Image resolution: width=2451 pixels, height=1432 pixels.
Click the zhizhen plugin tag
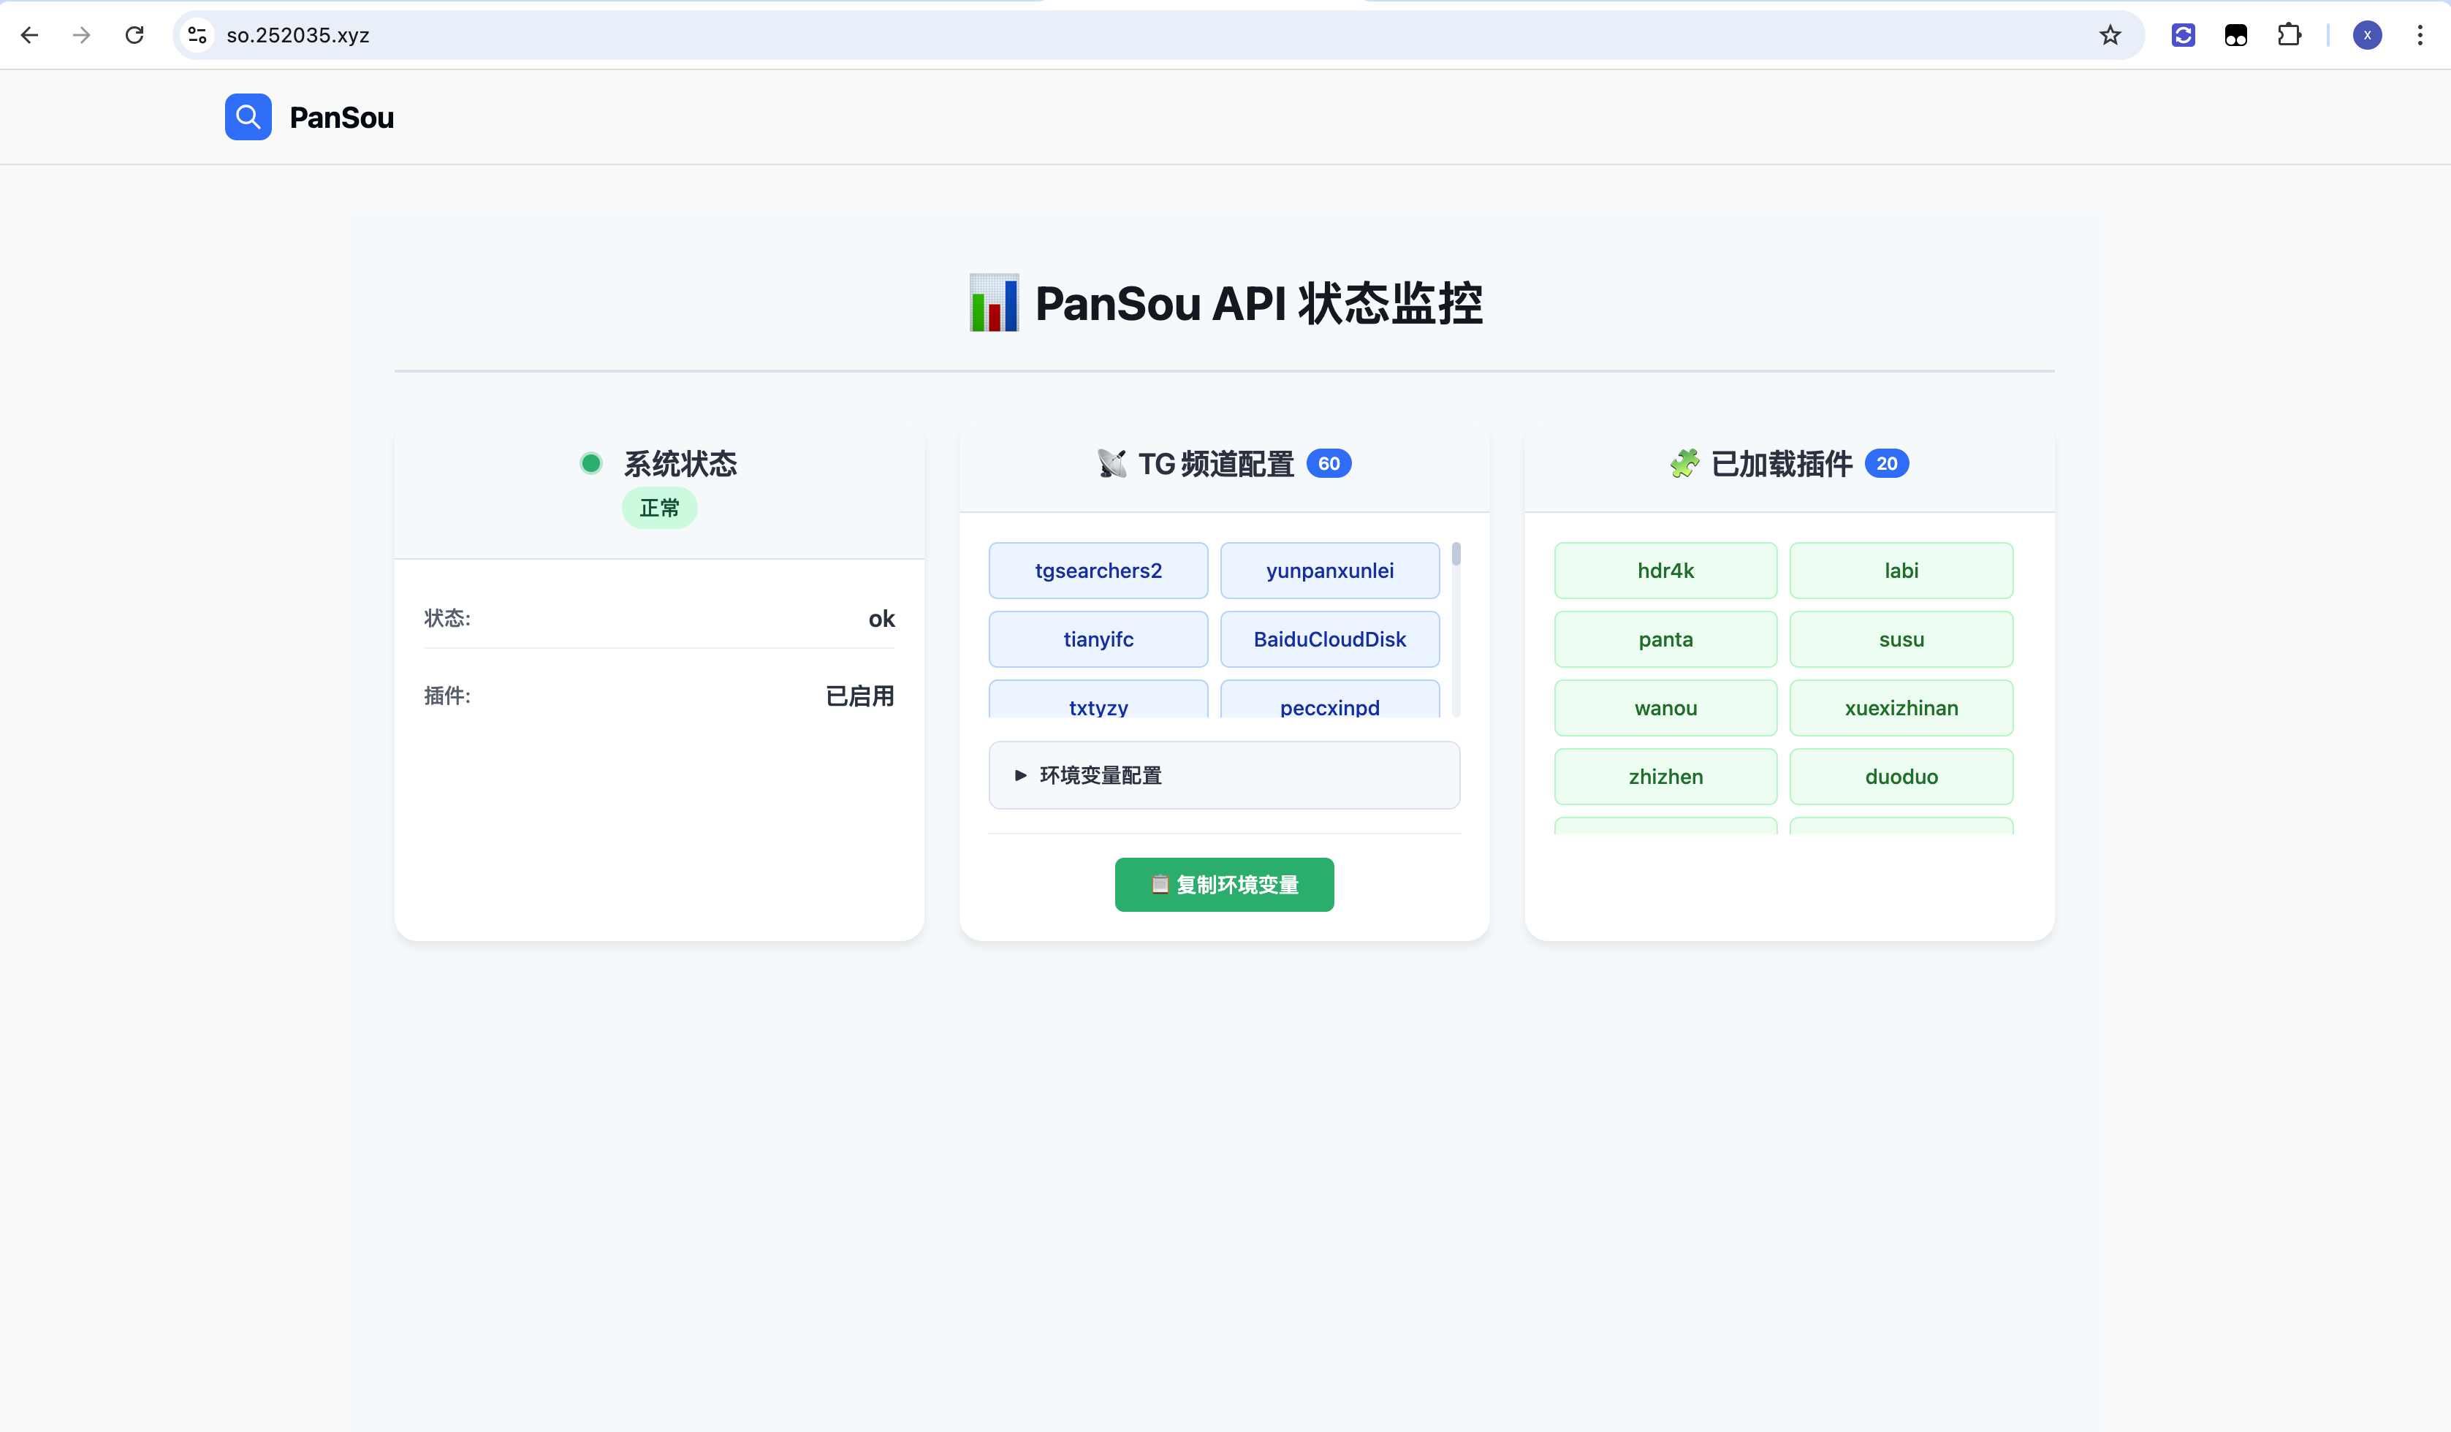pos(1665,777)
